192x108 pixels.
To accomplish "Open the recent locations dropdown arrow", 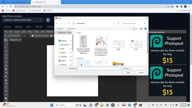I will click(65, 23).
